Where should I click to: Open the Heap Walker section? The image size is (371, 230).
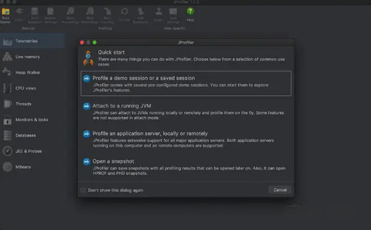tap(32, 72)
